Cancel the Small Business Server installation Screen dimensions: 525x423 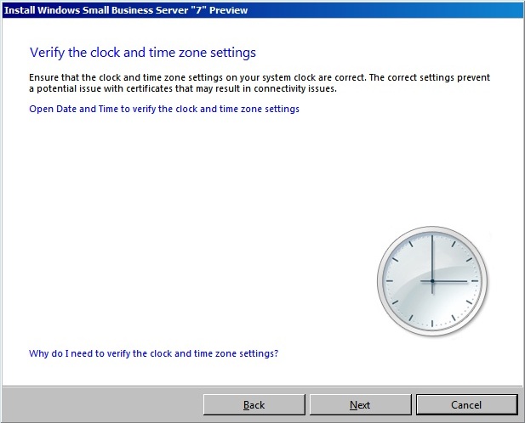coord(467,404)
